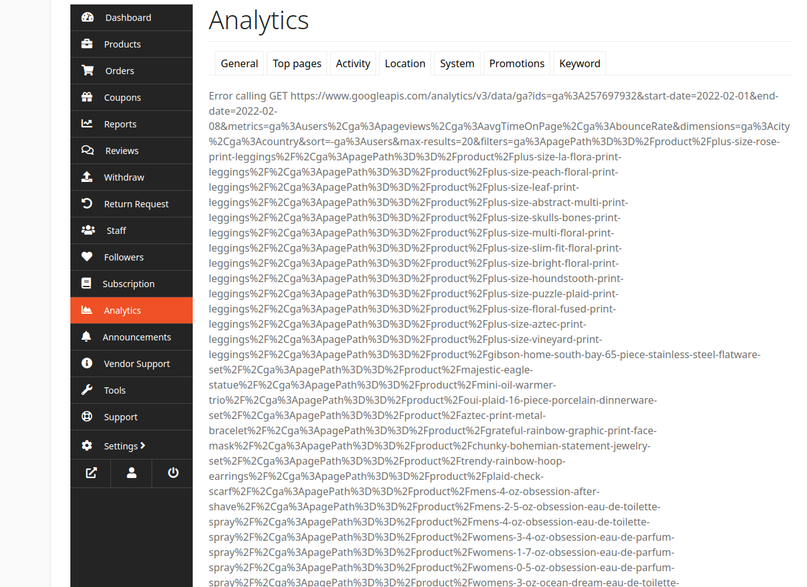Open the Products menu link
The height and width of the screenshot is (587, 807).
pos(131,44)
